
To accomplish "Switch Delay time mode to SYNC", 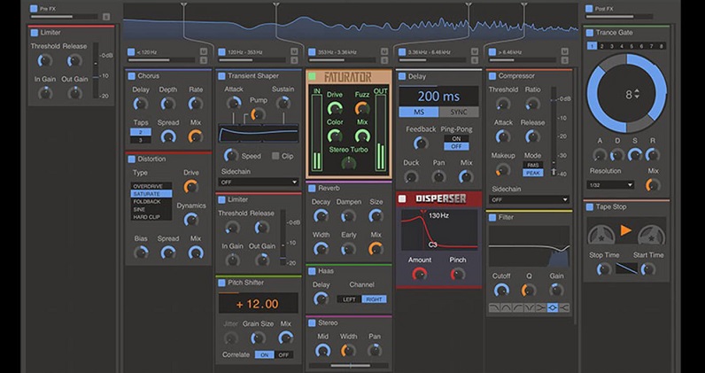I will (x=459, y=112).
